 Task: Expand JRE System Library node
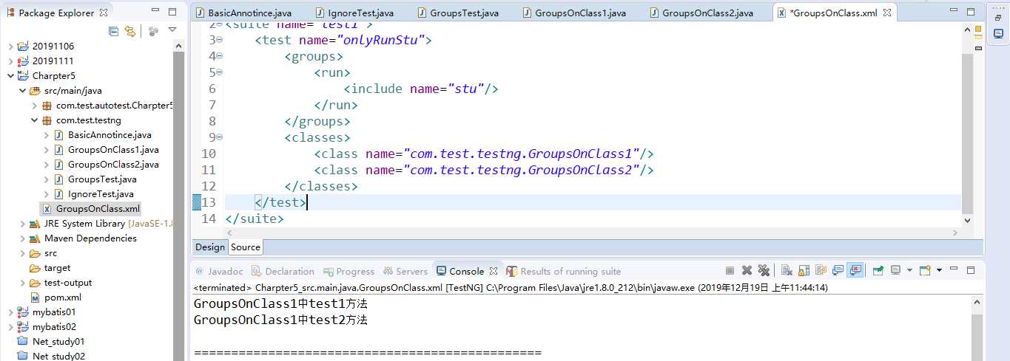point(22,223)
